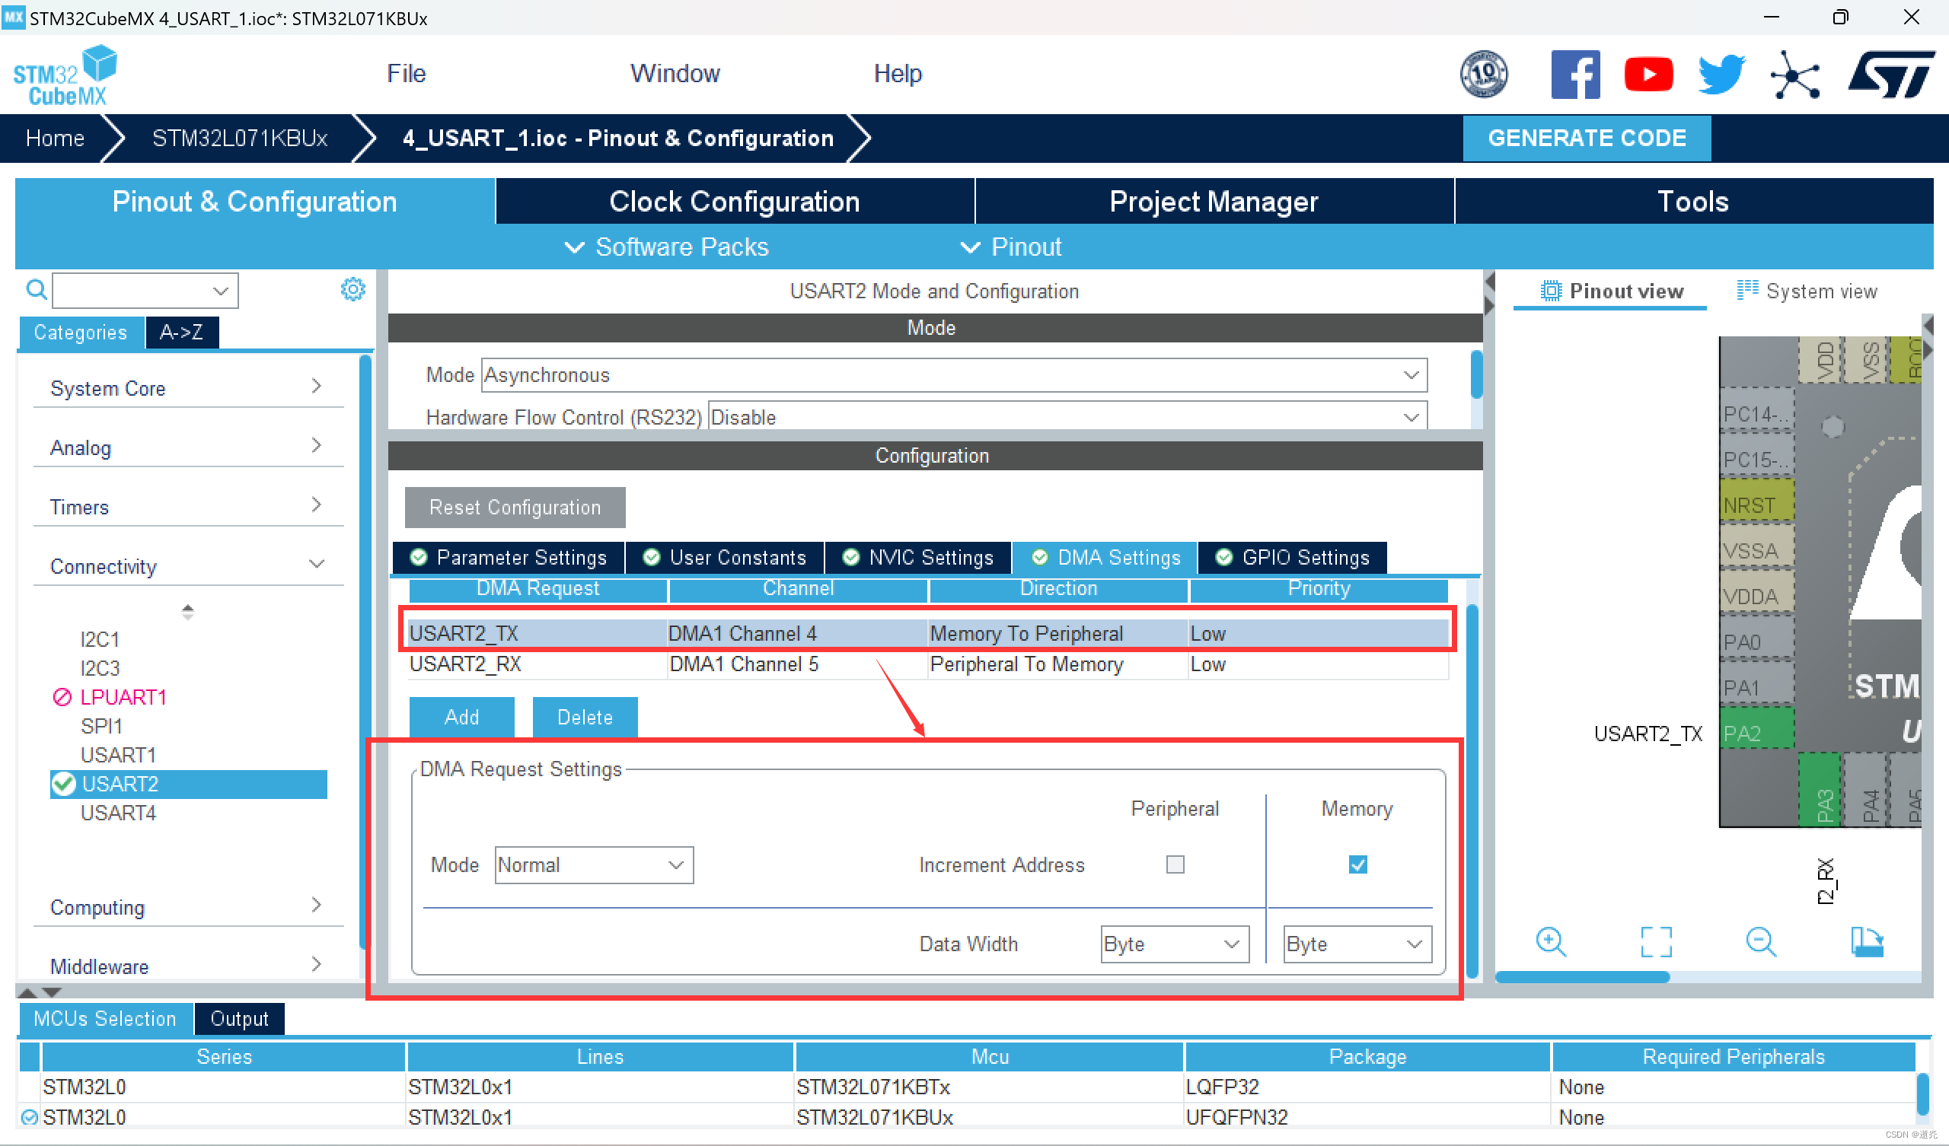This screenshot has width=1949, height=1146.
Task: Switch to System view
Action: click(1806, 291)
